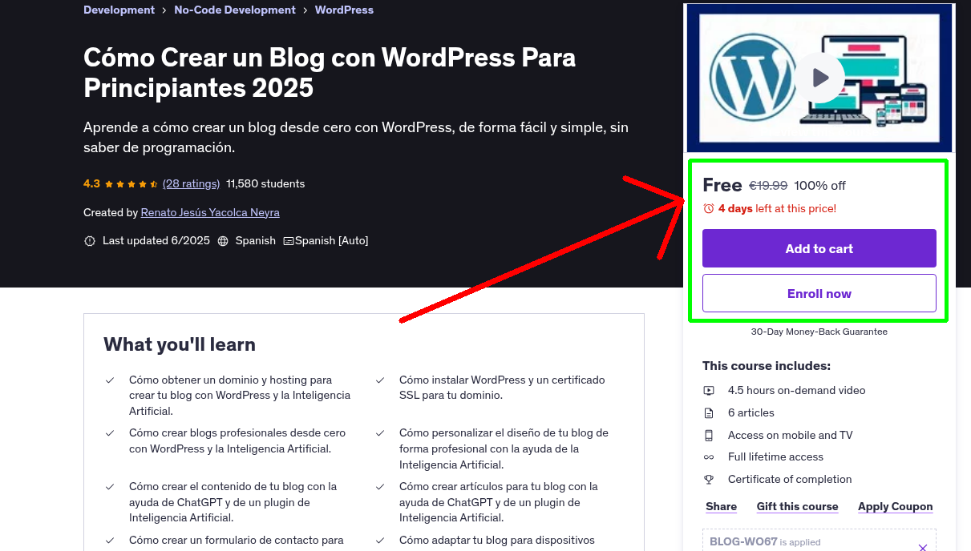Click the mobile device access icon

[709, 435]
